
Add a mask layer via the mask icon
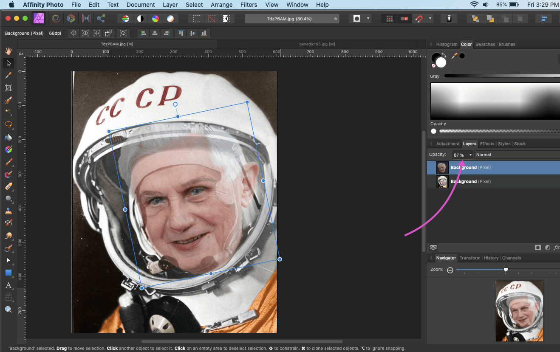tap(538, 248)
